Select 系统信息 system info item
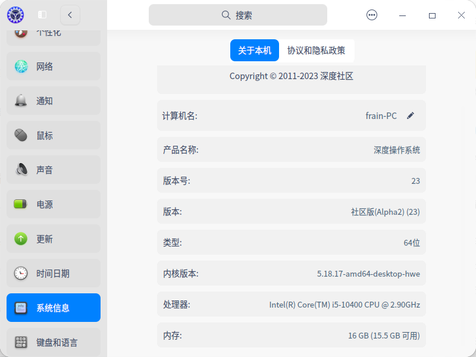Image resolution: width=476 pixels, height=357 pixels. pyautogui.click(x=54, y=308)
